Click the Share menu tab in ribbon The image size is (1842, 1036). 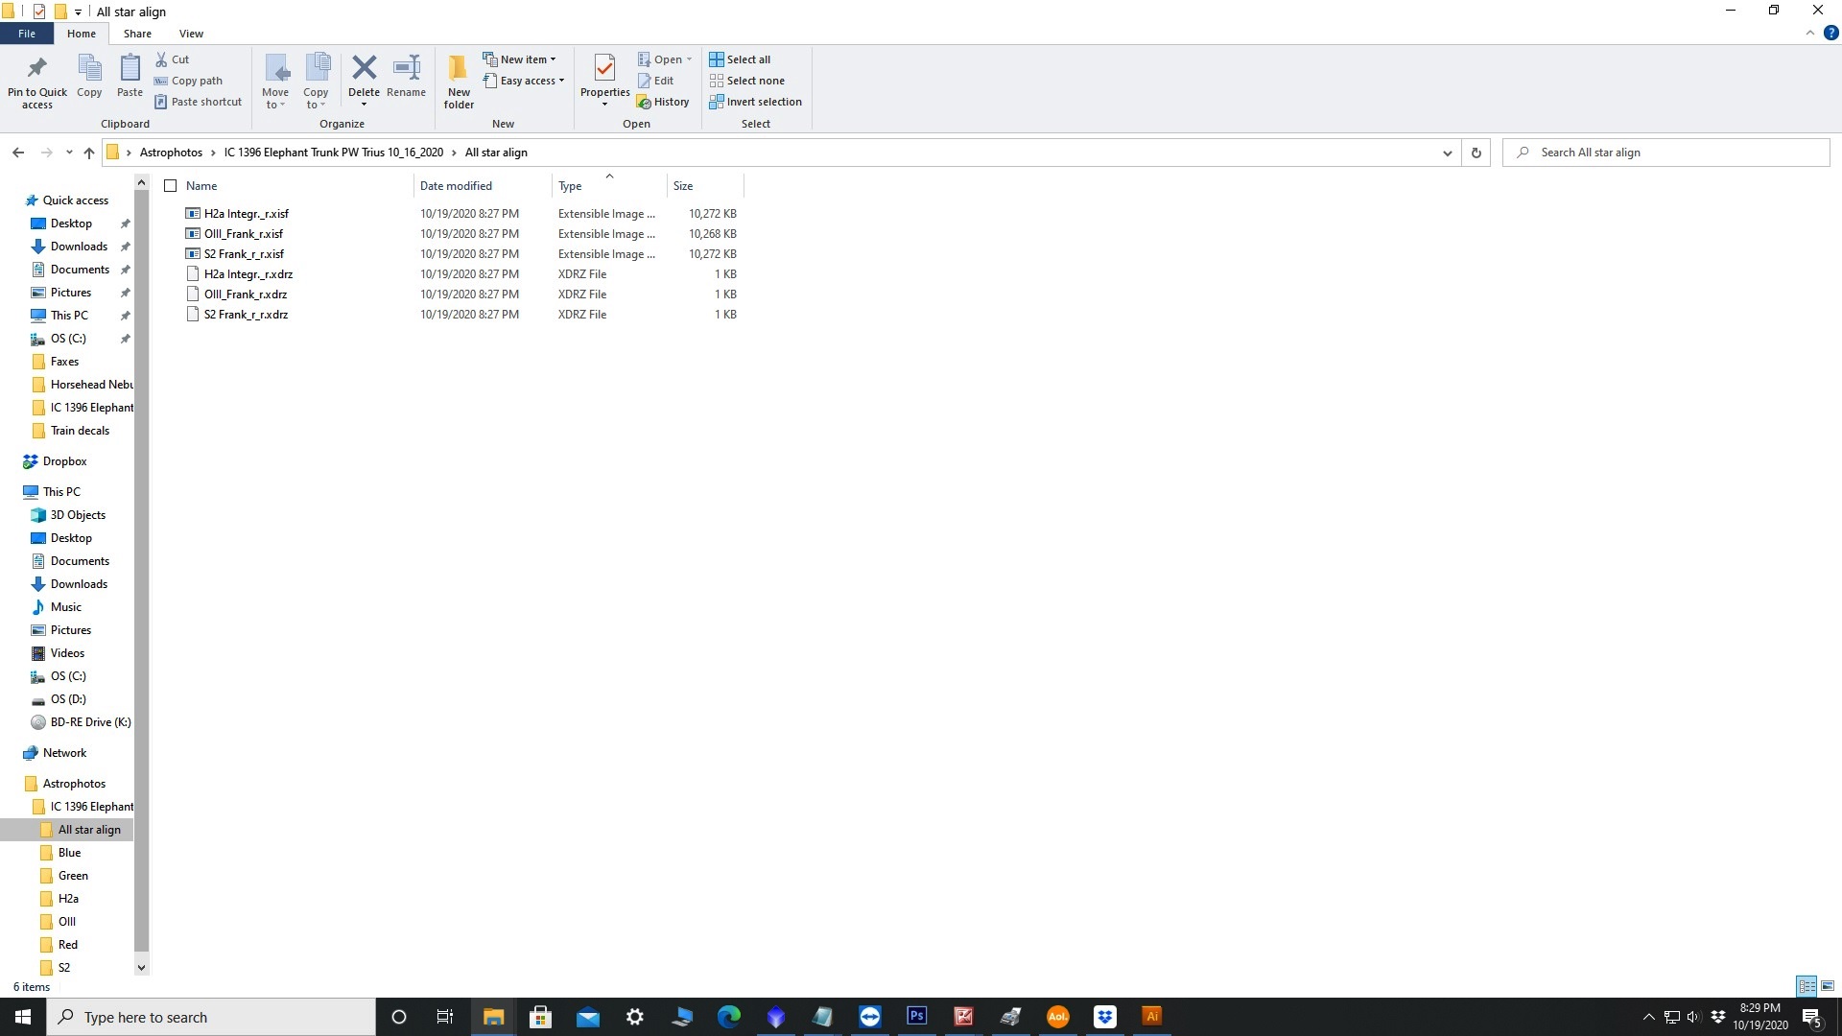(x=136, y=35)
